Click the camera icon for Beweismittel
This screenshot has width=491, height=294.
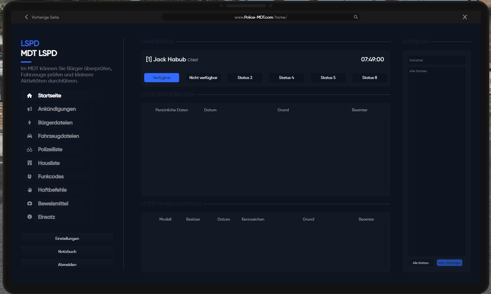tap(29, 203)
